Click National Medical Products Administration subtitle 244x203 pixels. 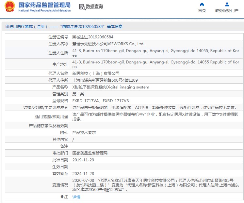coord(44,10)
